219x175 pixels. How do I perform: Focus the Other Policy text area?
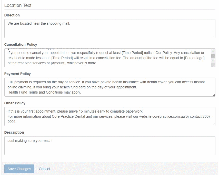110,116
